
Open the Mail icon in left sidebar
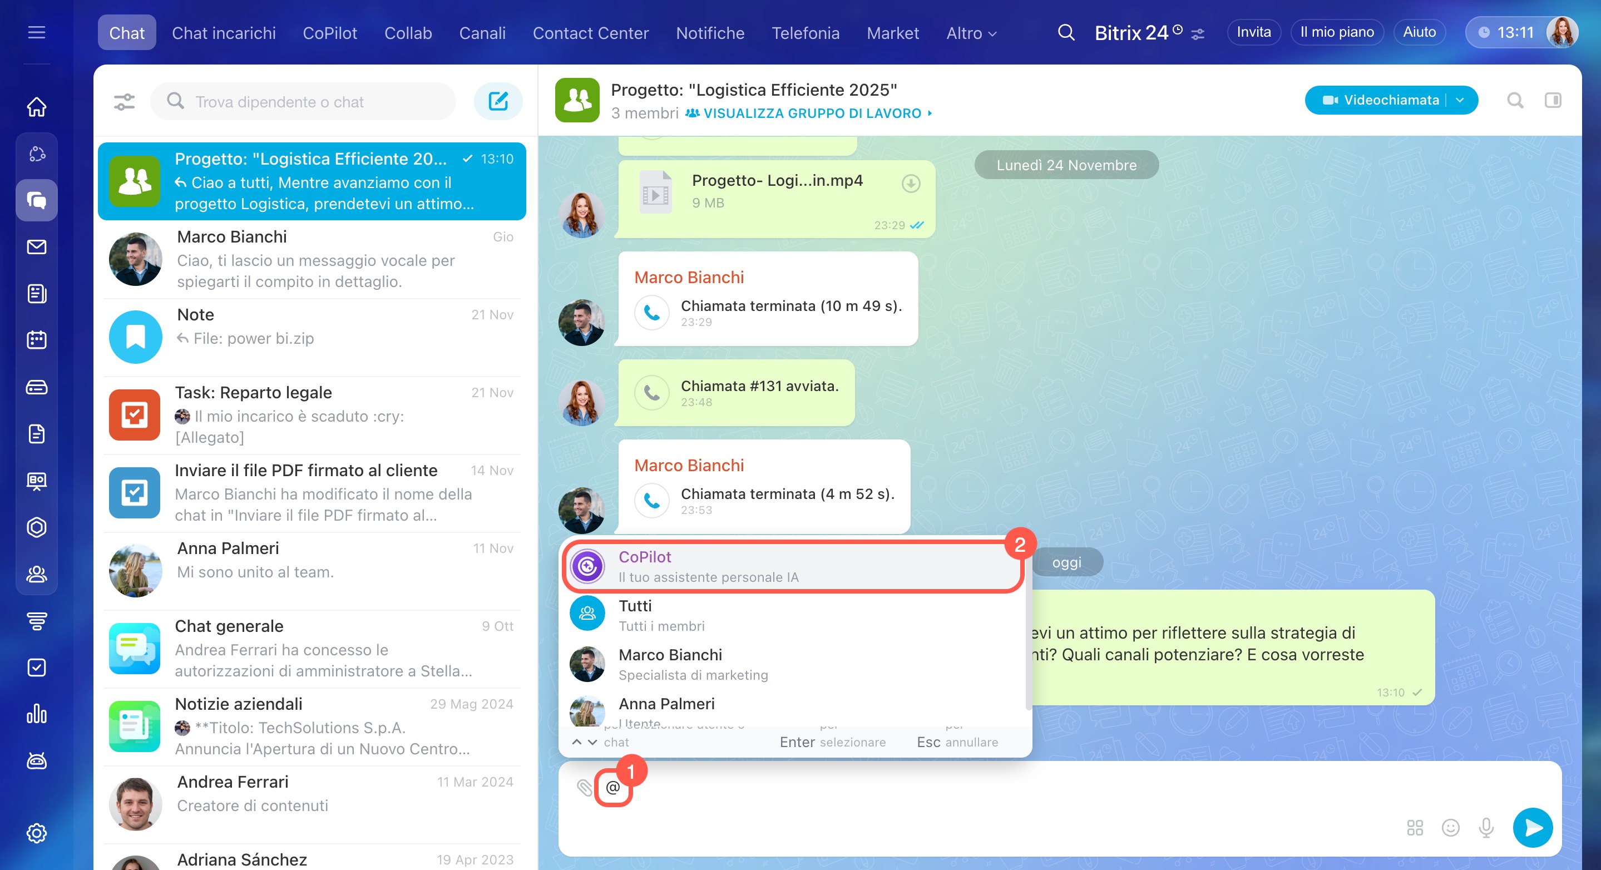point(37,248)
